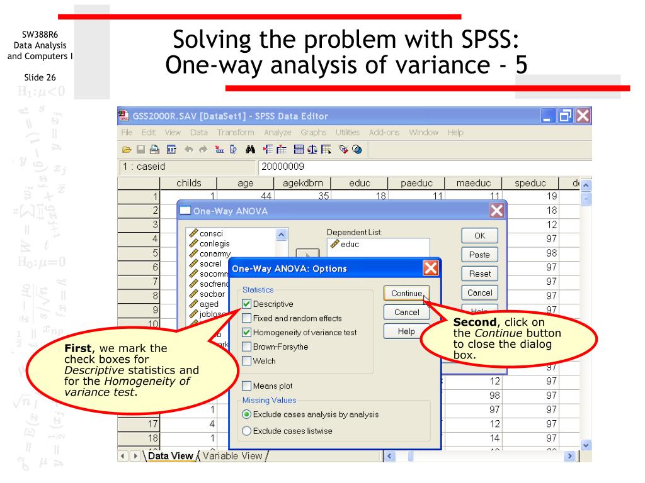Screen dimensions: 645x483
Task: Check Fixed and random effects option
Action: [246, 318]
